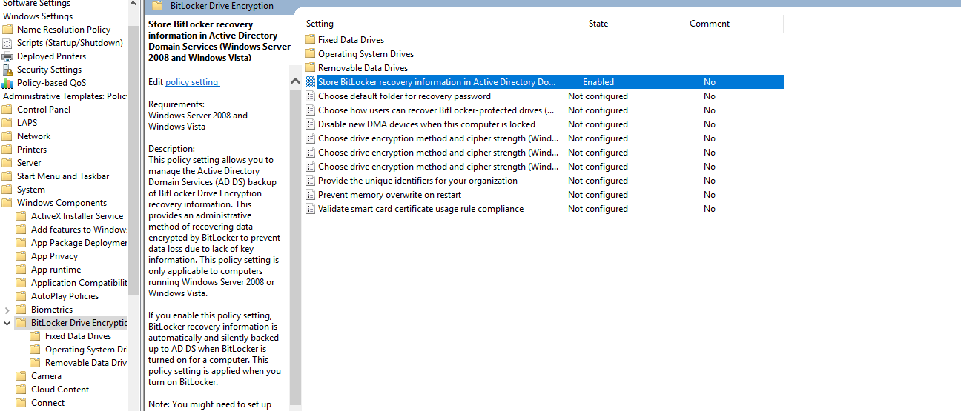Click the description pane scroll up arrow
The image size is (961, 411).
(x=295, y=82)
